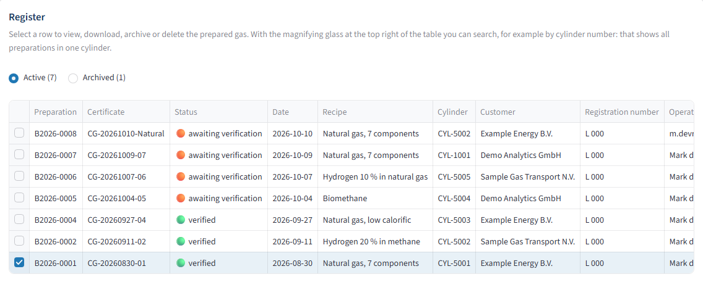Viewport: 703px width, 282px height.
Task: Click the orange status dot for B2026-0006
Action: click(x=181, y=176)
